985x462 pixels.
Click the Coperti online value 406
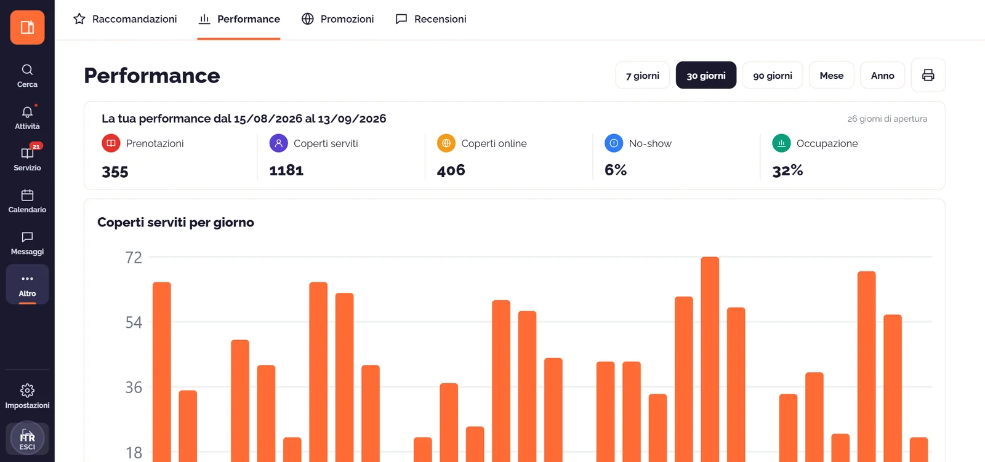pos(451,170)
